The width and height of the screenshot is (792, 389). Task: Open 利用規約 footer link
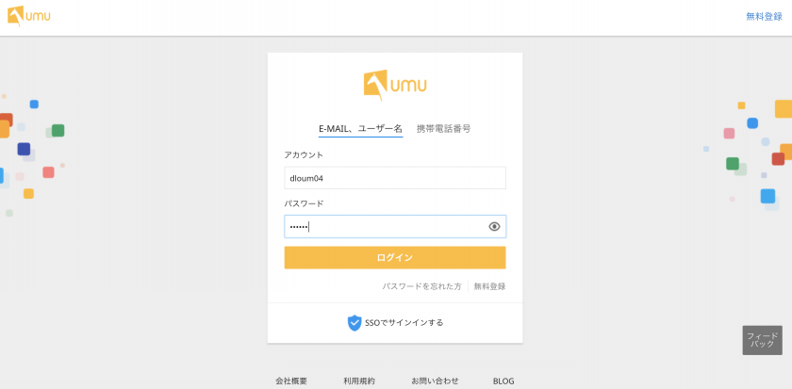359,381
